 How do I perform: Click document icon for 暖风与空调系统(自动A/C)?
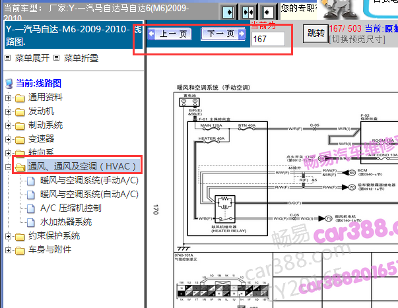point(31,195)
